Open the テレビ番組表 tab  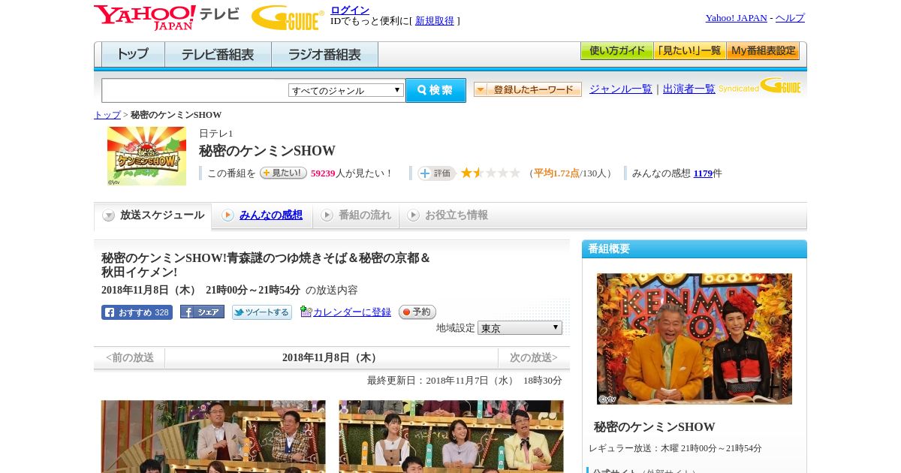coord(218,54)
